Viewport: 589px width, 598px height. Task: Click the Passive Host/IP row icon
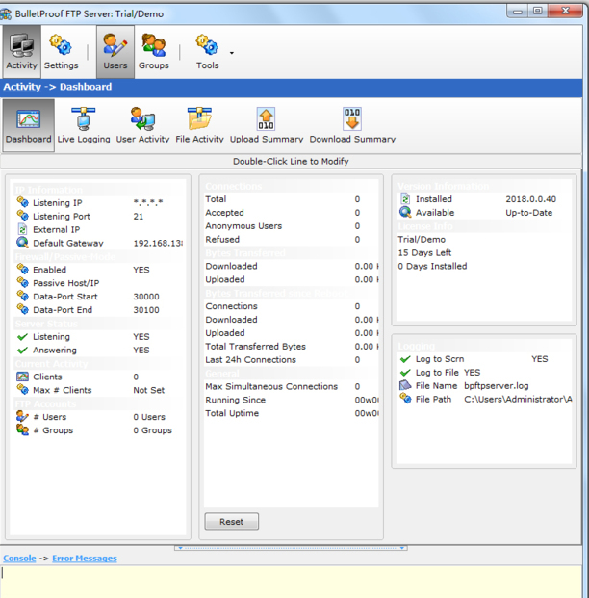(22, 282)
